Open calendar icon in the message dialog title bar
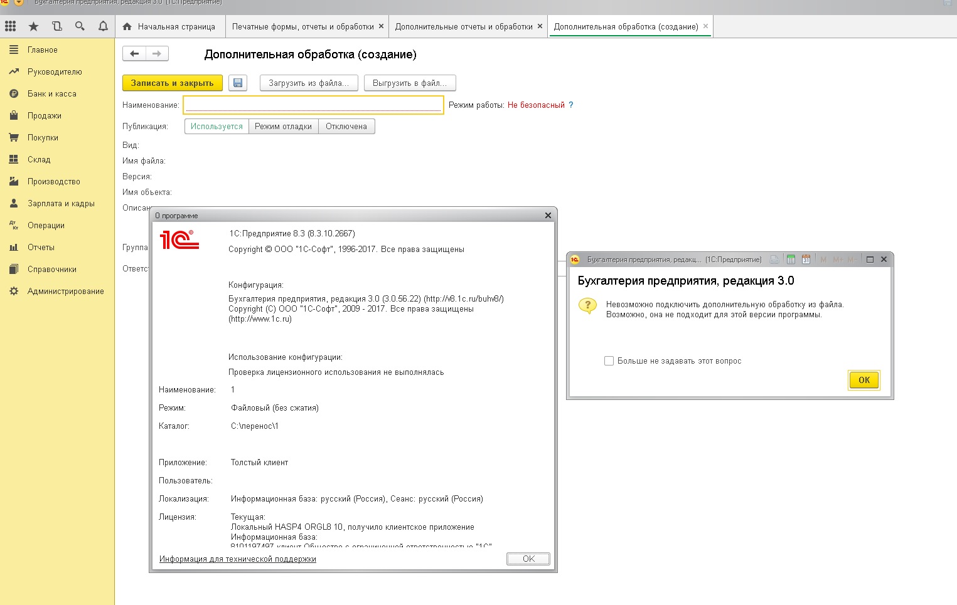 pos(806,260)
